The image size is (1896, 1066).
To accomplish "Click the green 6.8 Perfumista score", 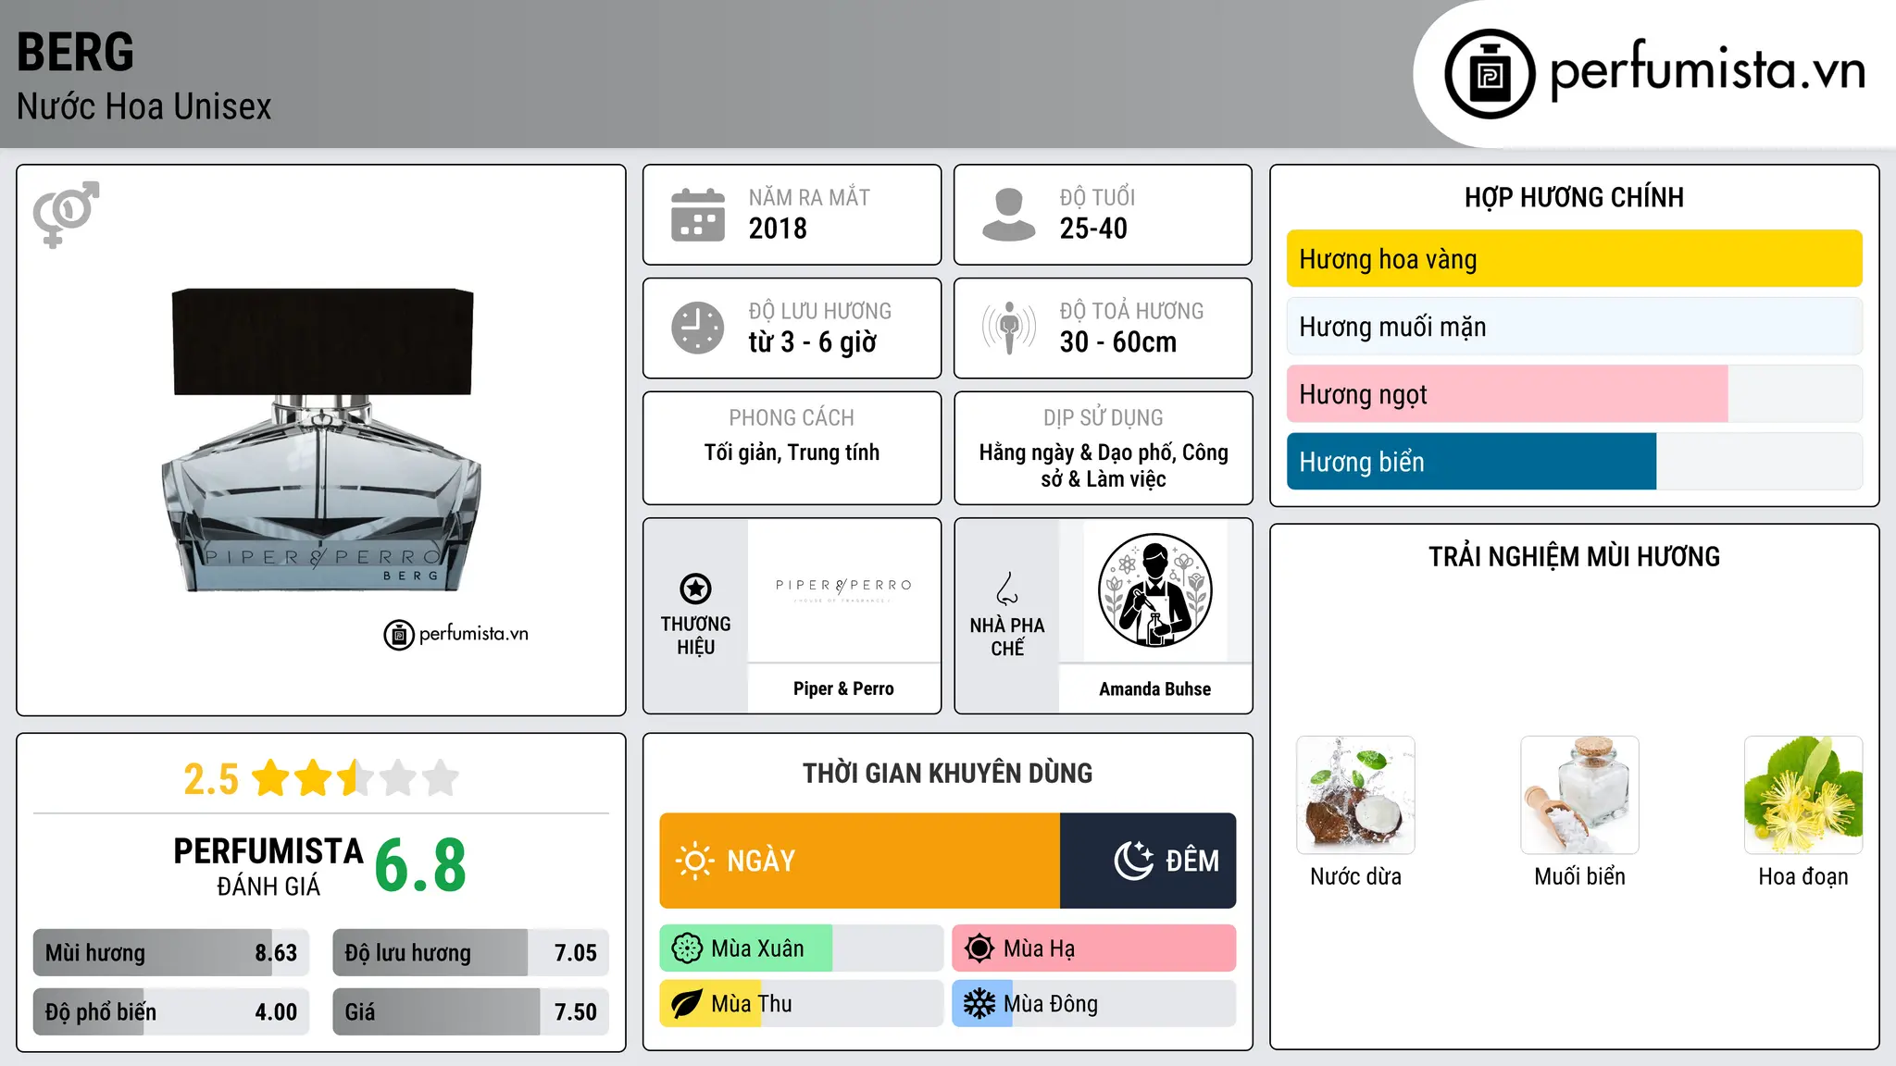I will tap(420, 865).
